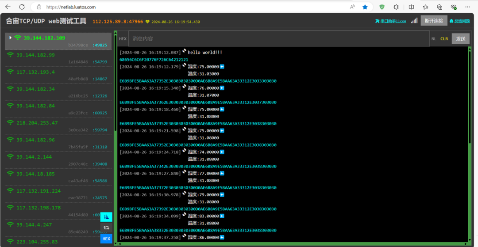This screenshot has height=247, width=478.
Task: Click the timestamp 2024-08-26 16:19:15.340
Action: [x=151, y=88]
